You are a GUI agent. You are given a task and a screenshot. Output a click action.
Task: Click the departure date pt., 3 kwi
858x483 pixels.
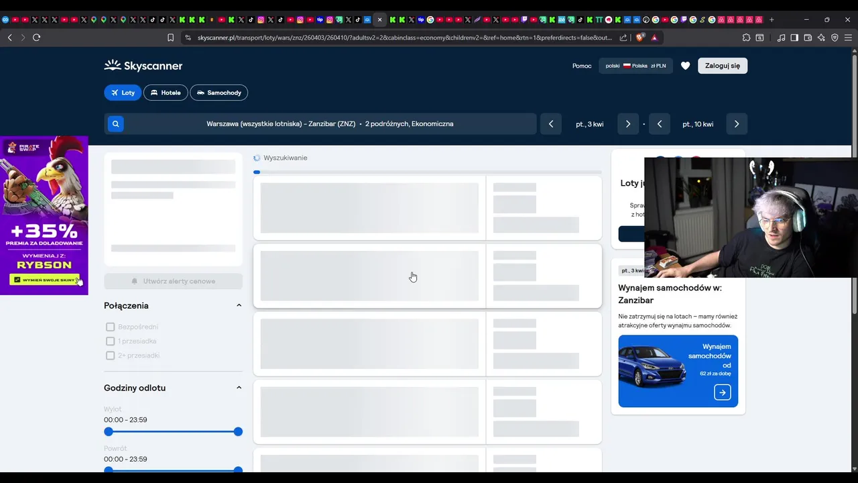(x=590, y=124)
